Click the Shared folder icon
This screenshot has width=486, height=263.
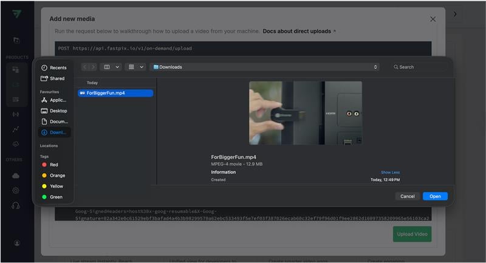[44, 78]
